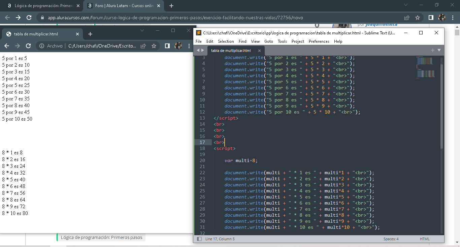Viewport: 460px width, 247px height.
Task: Click line number 20 in Sublime gutter
Action: [202, 160]
